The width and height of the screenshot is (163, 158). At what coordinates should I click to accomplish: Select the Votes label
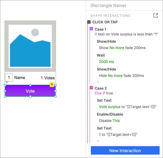tap(50, 78)
